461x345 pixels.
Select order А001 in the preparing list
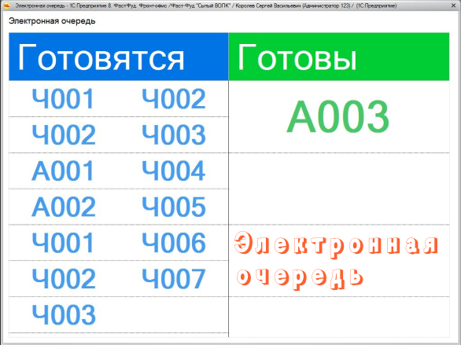click(x=63, y=171)
